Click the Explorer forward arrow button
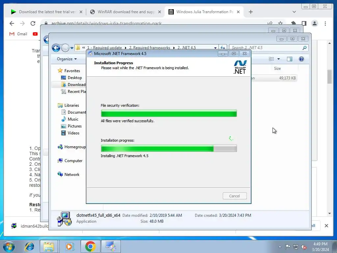This screenshot has width=337, height=253. tap(65, 48)
